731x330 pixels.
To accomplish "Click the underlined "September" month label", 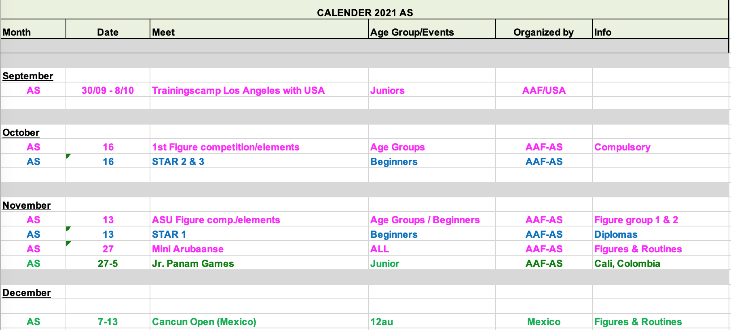I will (28, 76).
